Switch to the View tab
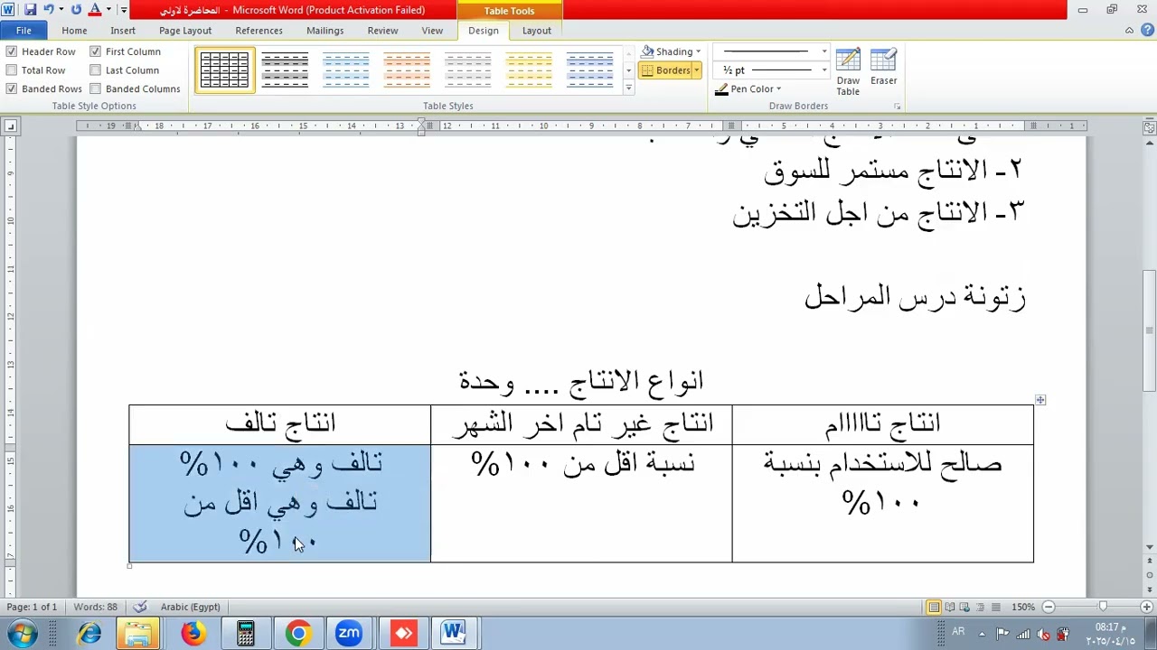This screenshot has height=650, width=1157. (432, 31)
